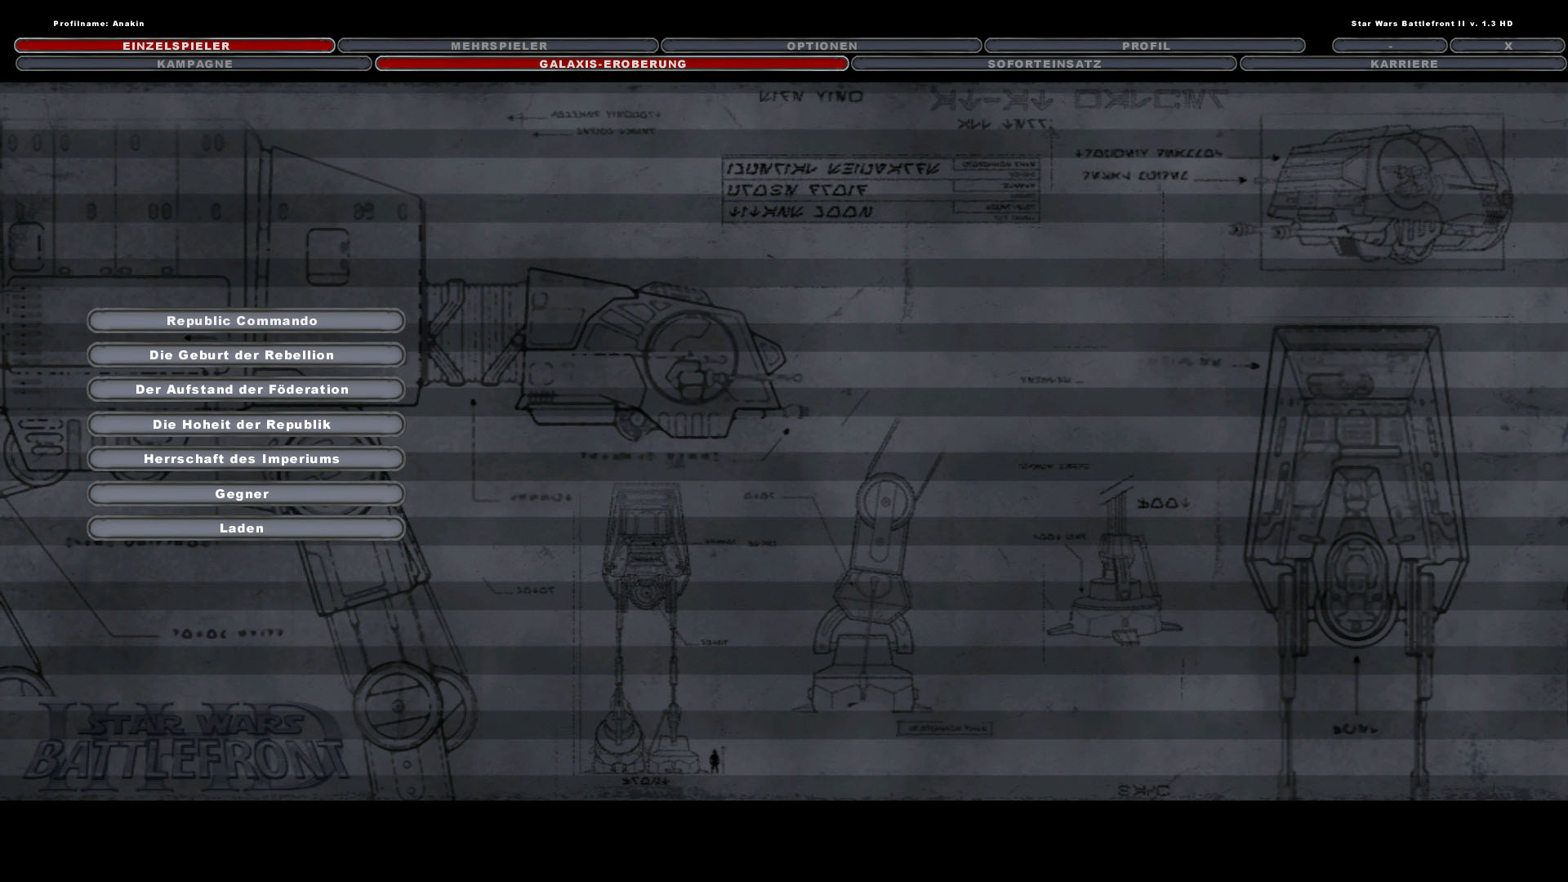
Task: Choose Die Geburt der Rebellion
Action: [246, 355]
